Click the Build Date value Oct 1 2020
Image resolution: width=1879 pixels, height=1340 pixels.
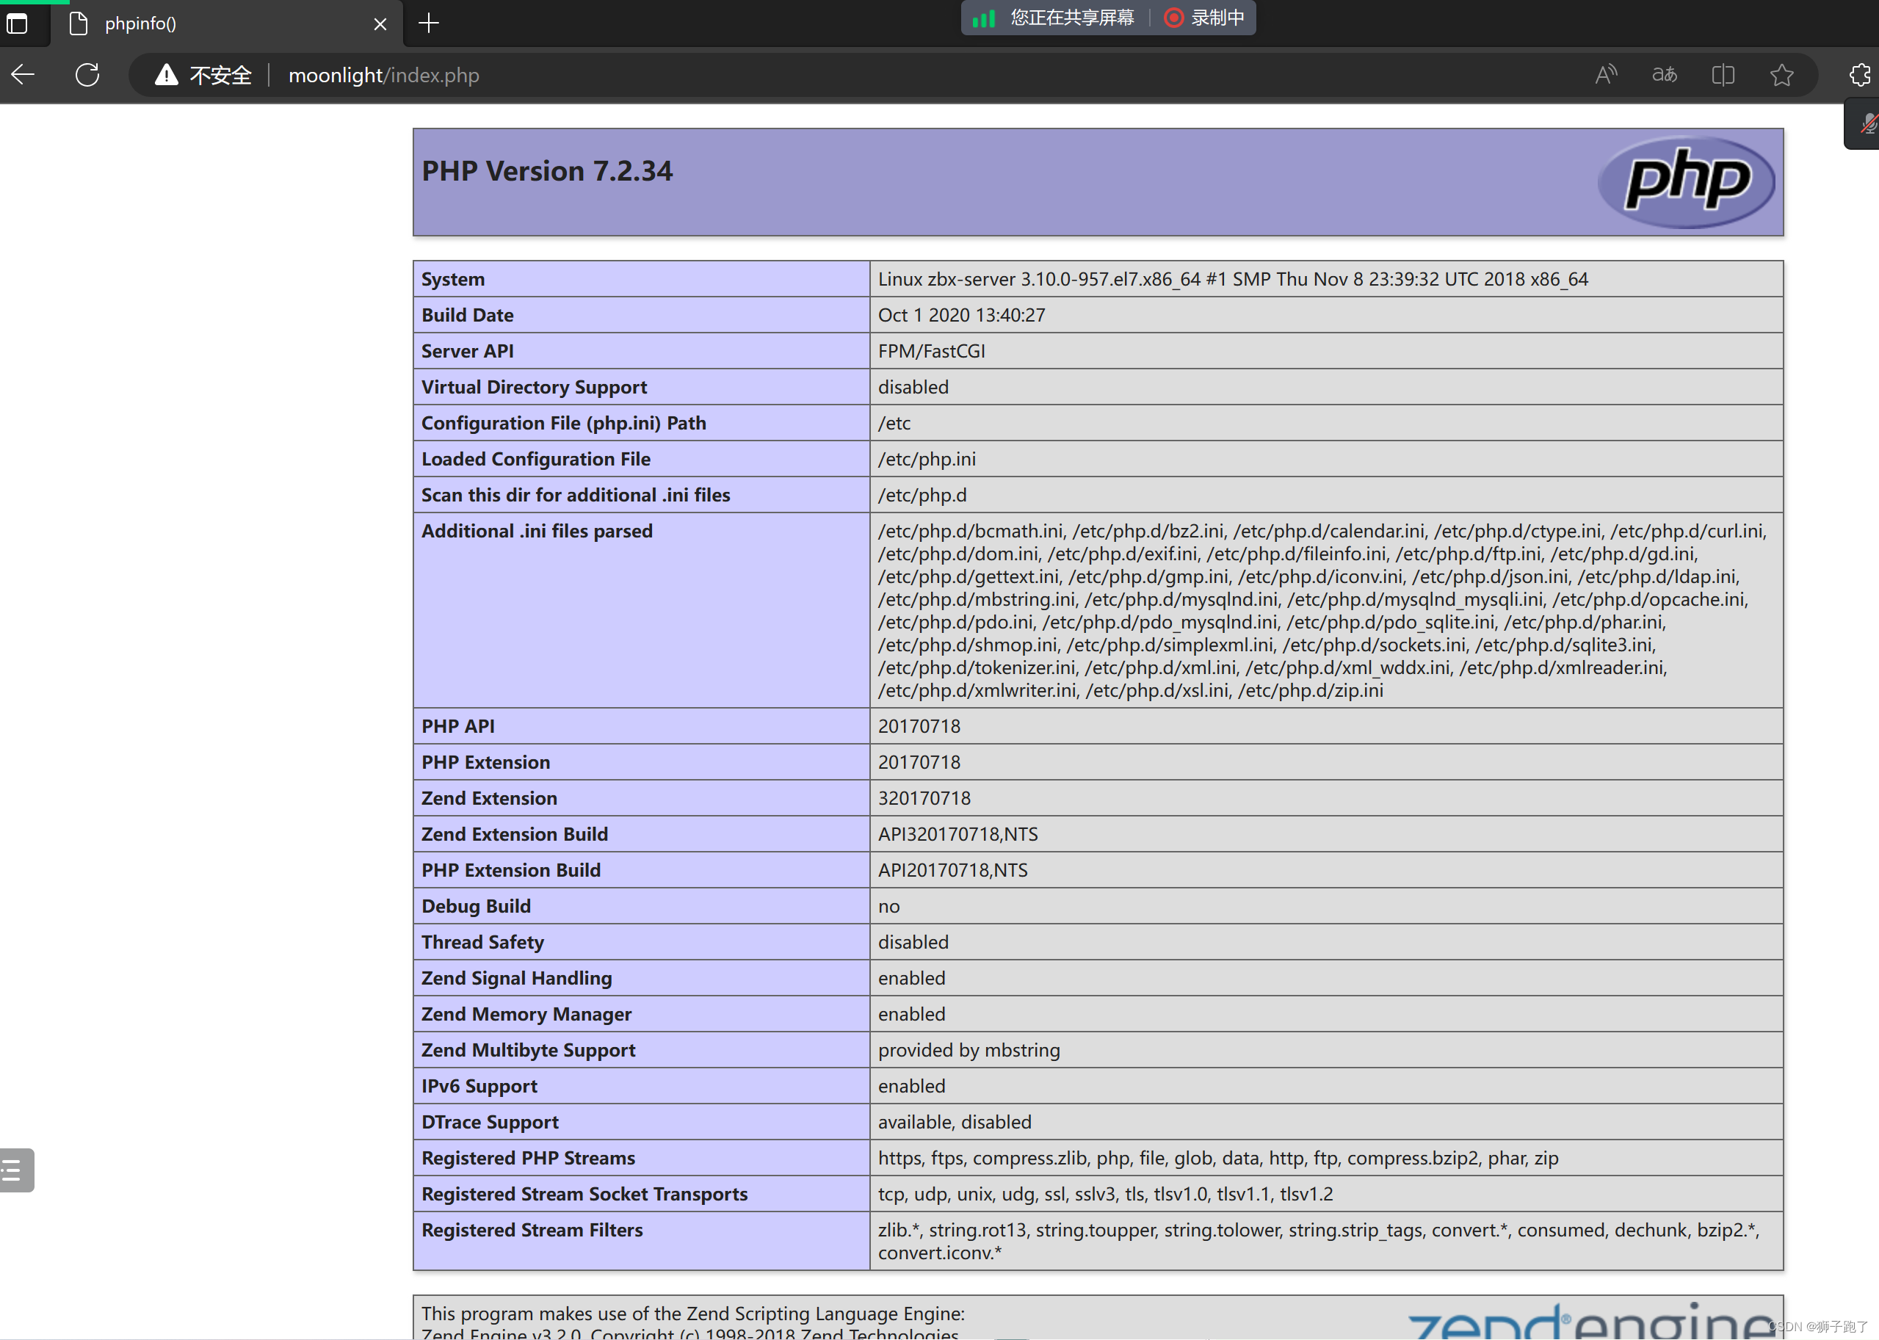tap(961, 315)
